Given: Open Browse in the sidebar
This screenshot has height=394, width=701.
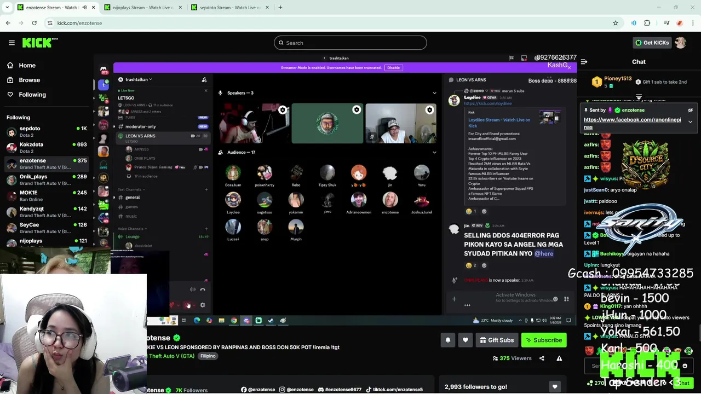Looking at the screenshot, I should tap(29, 80).
